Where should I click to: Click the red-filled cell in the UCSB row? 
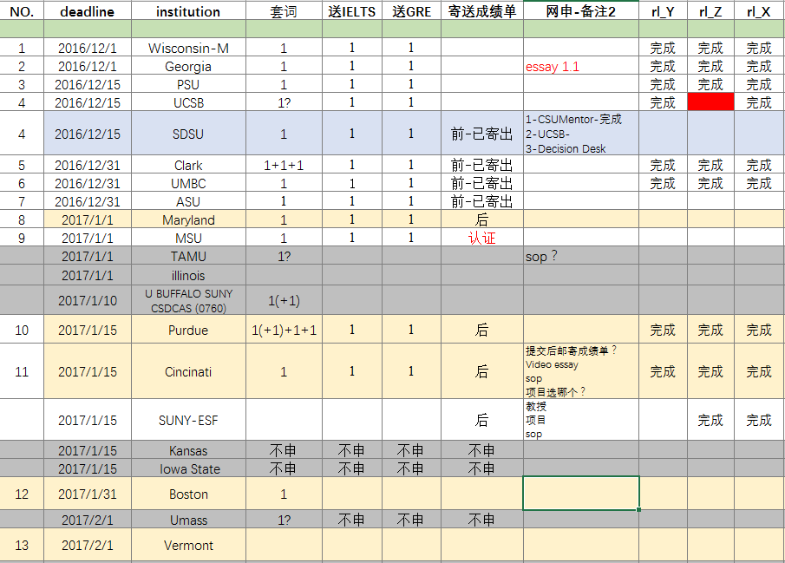pos(710,102)
